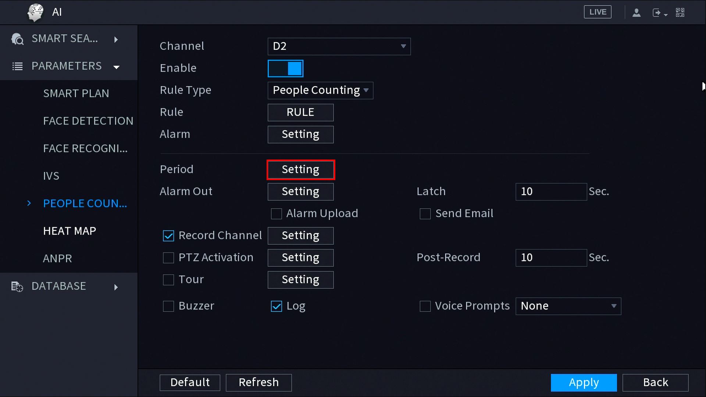This screenshot has width=706, height=397.
Task: Select Face Detection in sidebar
Action: tap(88, 121)
